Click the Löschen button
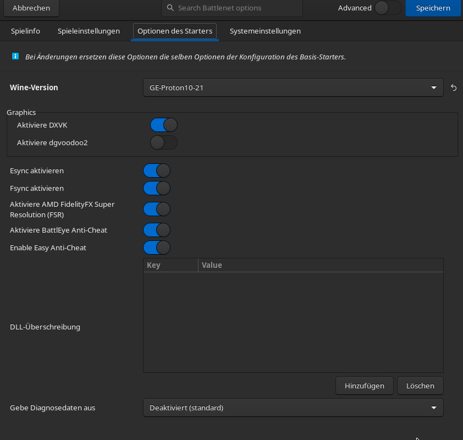 420,386
